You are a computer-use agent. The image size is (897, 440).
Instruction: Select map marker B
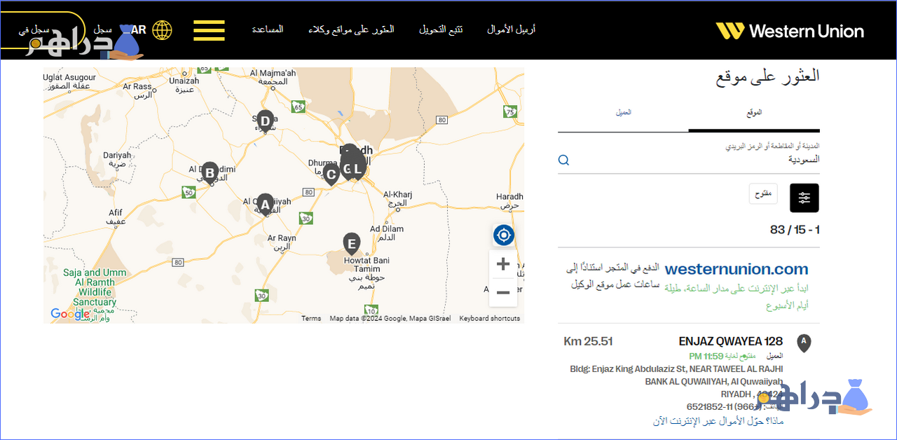tap(210, 172)
